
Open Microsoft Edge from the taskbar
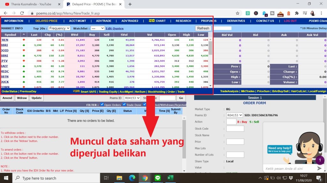(x=132, y=178)
